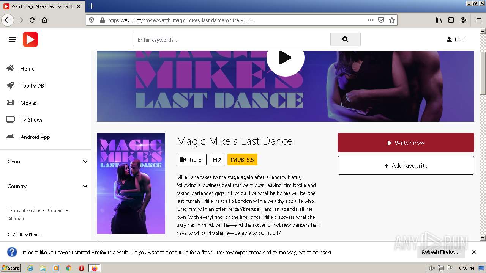Click the browser address bar URL
Screen dimensions: 486x273
[181, 20]
